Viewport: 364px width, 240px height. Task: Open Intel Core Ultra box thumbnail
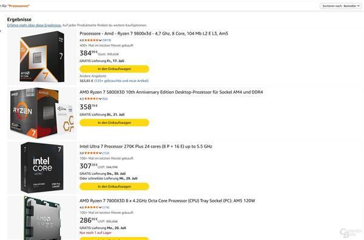[42, 168]
